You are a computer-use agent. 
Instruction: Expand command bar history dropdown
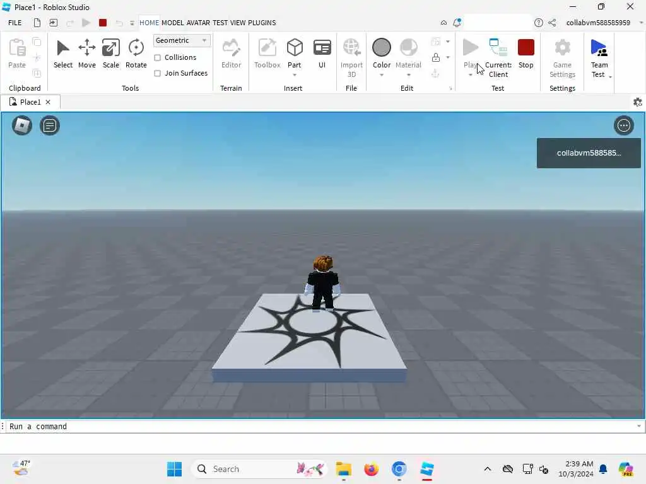coord(639,427)
